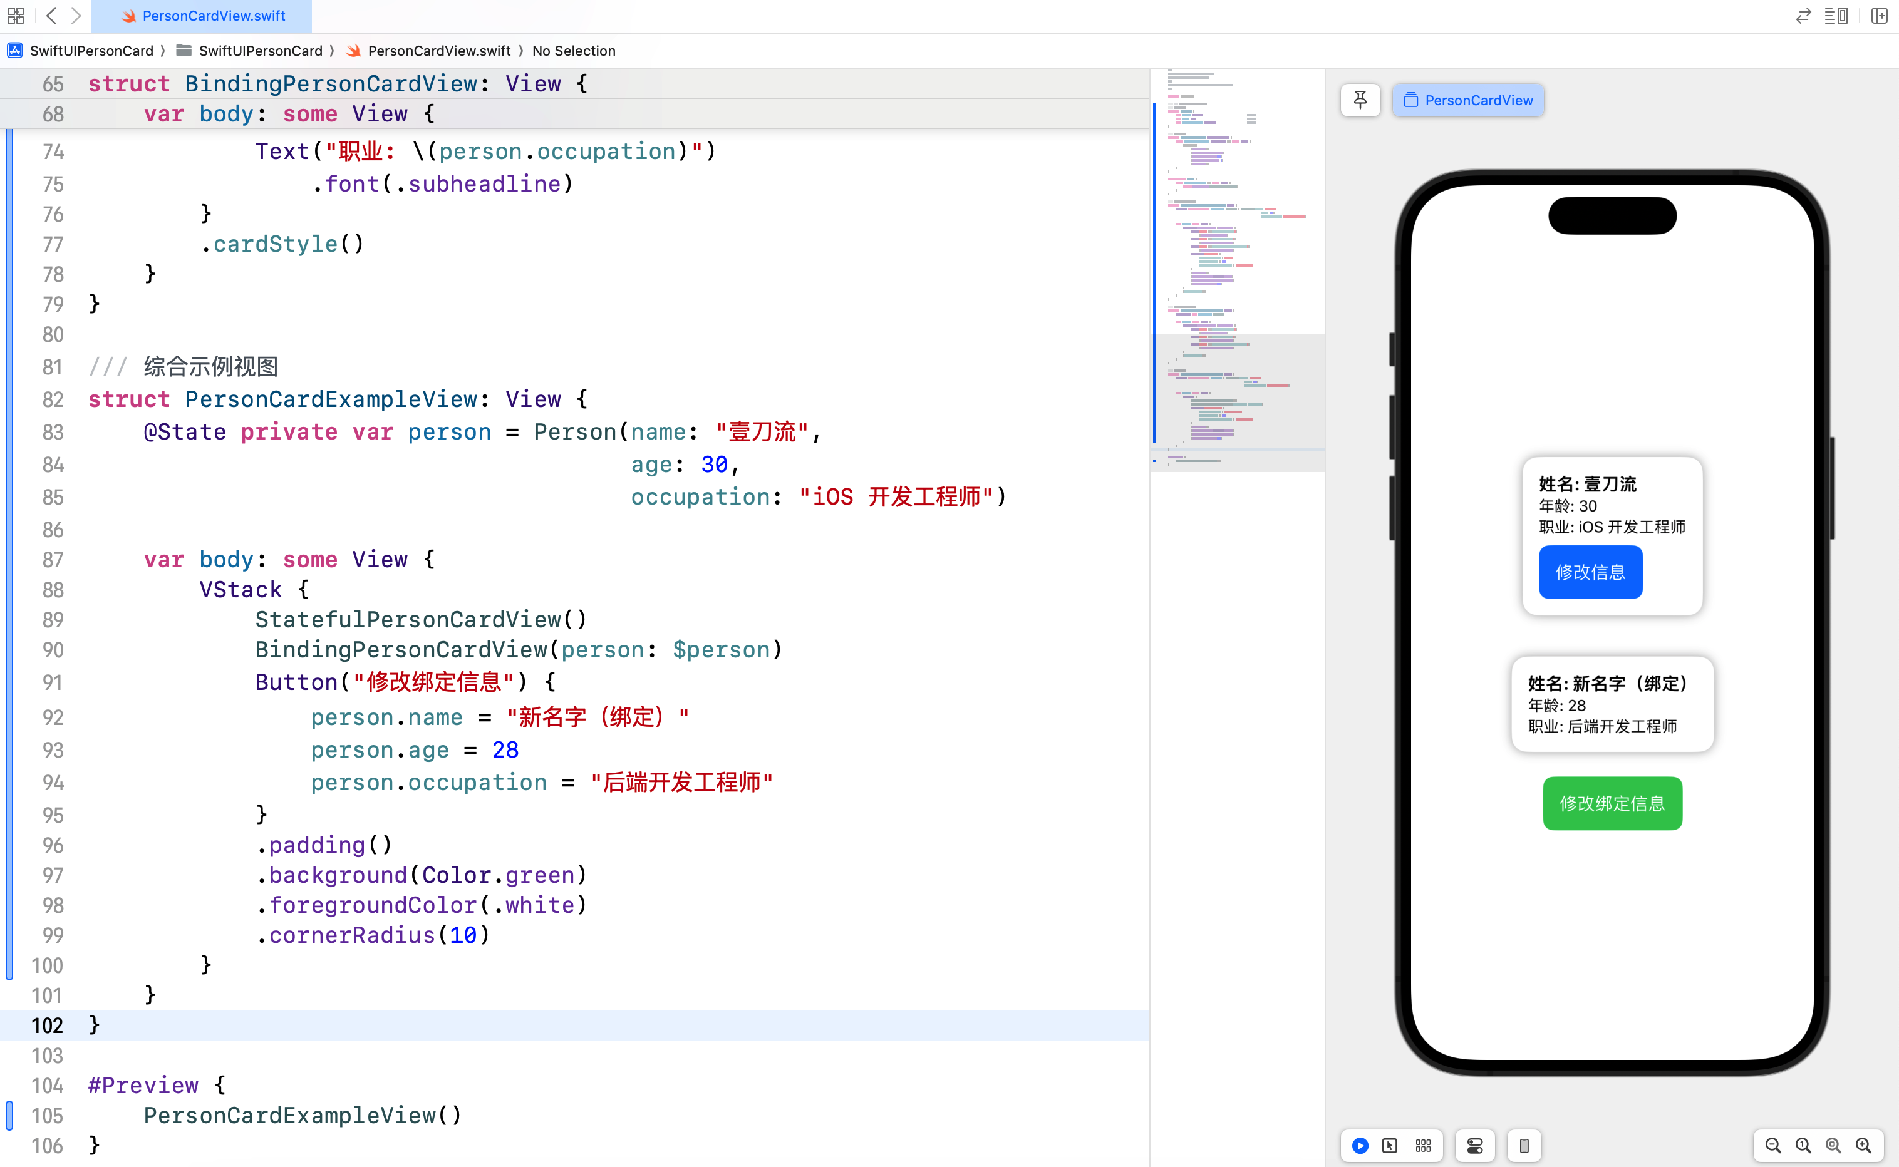Screen dimensions: 1899x1167
Task: Click the @State declaration on line 83
Action: (x=185, y=431)
